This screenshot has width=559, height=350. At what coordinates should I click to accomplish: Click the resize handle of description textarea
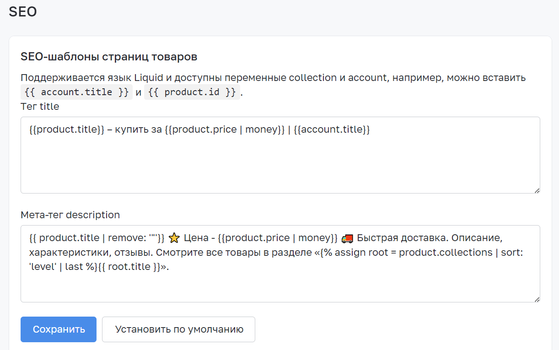[537, 299]
